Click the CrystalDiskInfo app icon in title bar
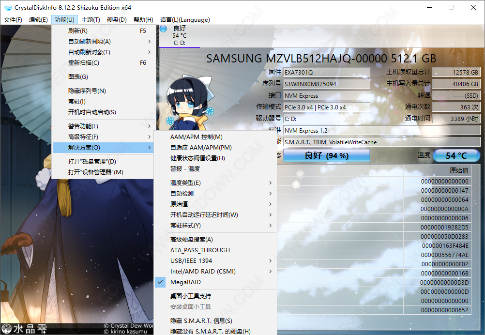The image size is (485, 335). [x=8, y=7]
